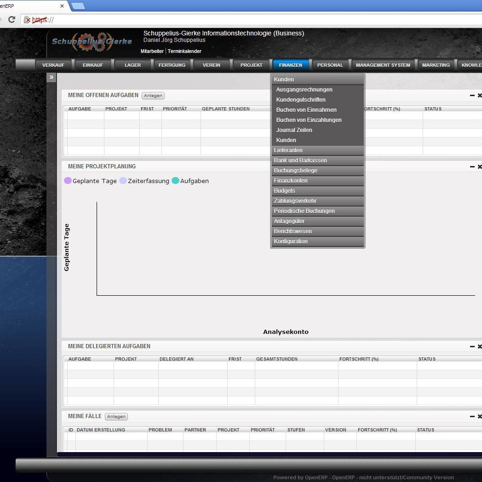
Task: Collapse the Meine Fälle panel
Action: pyautogui.click(x=472, y=417)
